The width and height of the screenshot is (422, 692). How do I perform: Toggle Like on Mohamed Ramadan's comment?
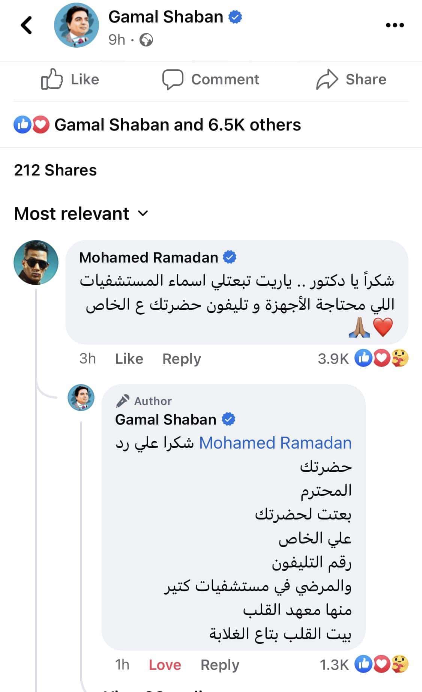[x=129, y=359]
